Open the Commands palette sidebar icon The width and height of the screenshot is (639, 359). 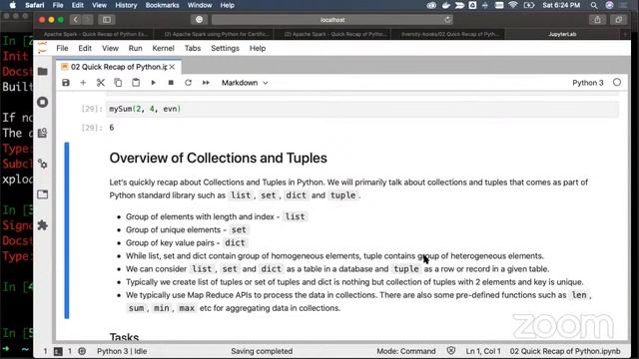pyautogui.click(x=42, y=133)
